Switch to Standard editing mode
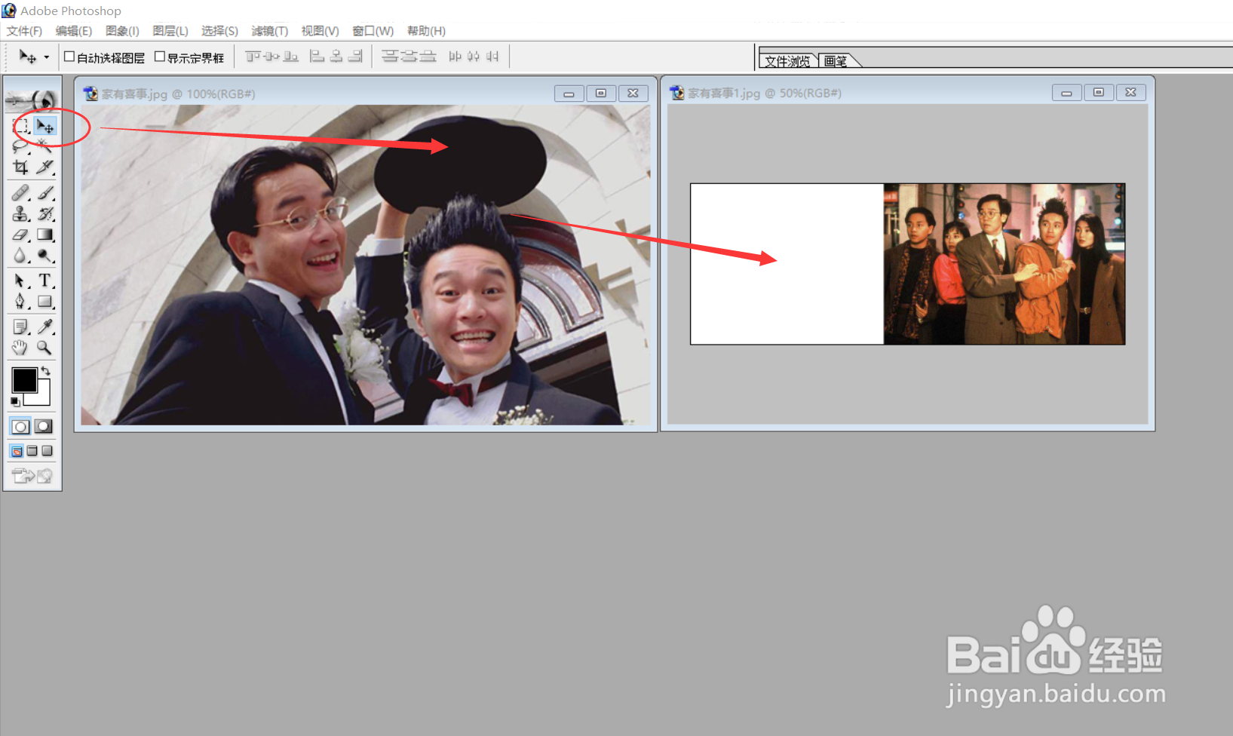This screenshot has height=736, width=1233. pyautogui.click(x=20, y=427)
